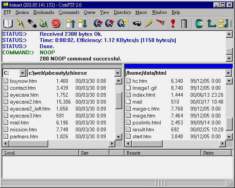Viewport: 235px width, 188px height.
Task: Open the Queue menu
Action: point(89,12)
